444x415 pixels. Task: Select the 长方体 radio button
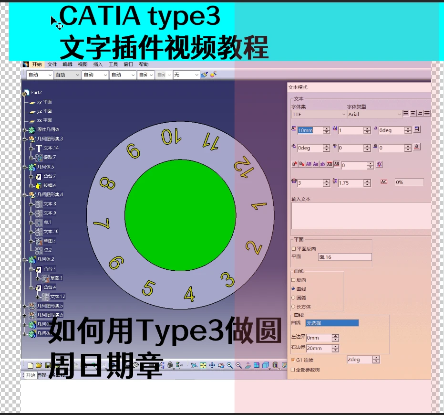(x=293, y=307)
